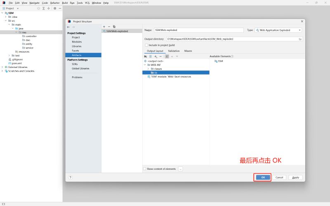Open the Refactor menu
This screenshot has width=330, height=206.
[55, 3]
